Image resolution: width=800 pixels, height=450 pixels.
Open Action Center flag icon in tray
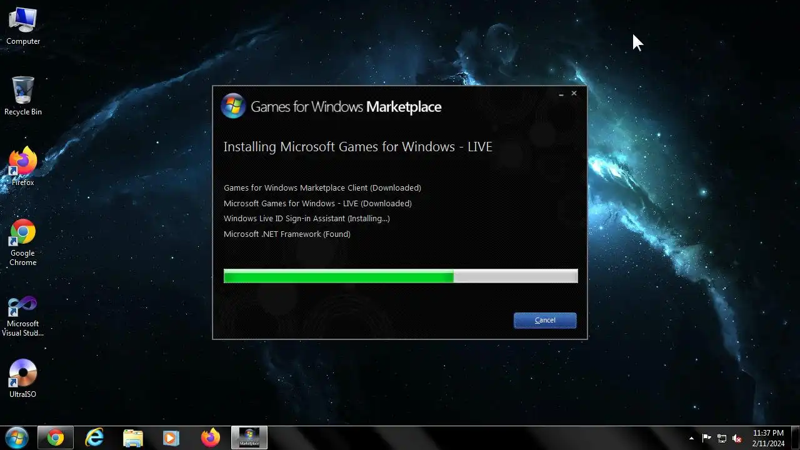[x=707, y=438]
